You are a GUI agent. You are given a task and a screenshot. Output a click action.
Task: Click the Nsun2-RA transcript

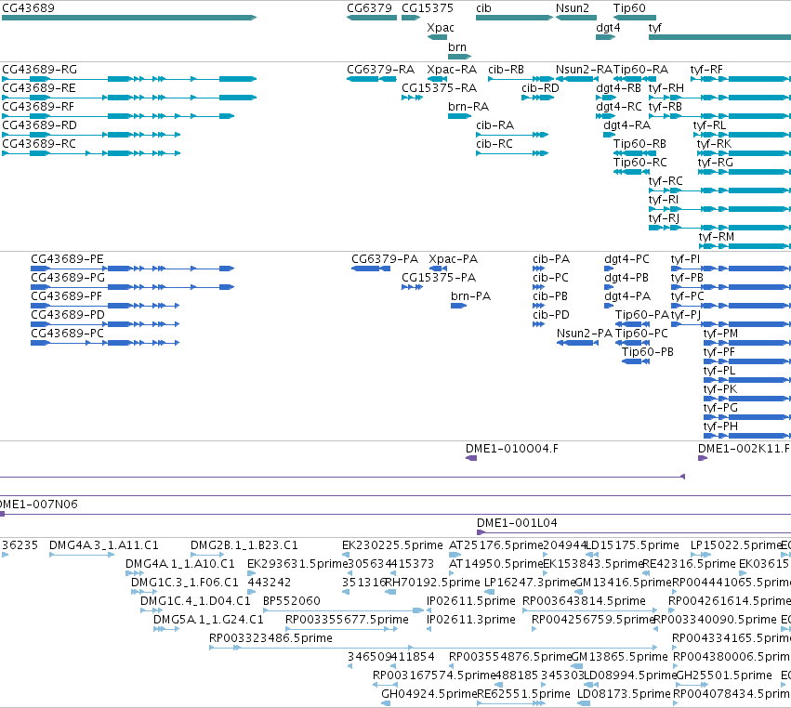tap(576, 79)
